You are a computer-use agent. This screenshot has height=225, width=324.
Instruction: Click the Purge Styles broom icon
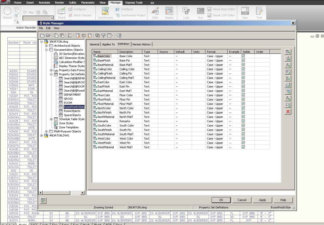[90, 35]
